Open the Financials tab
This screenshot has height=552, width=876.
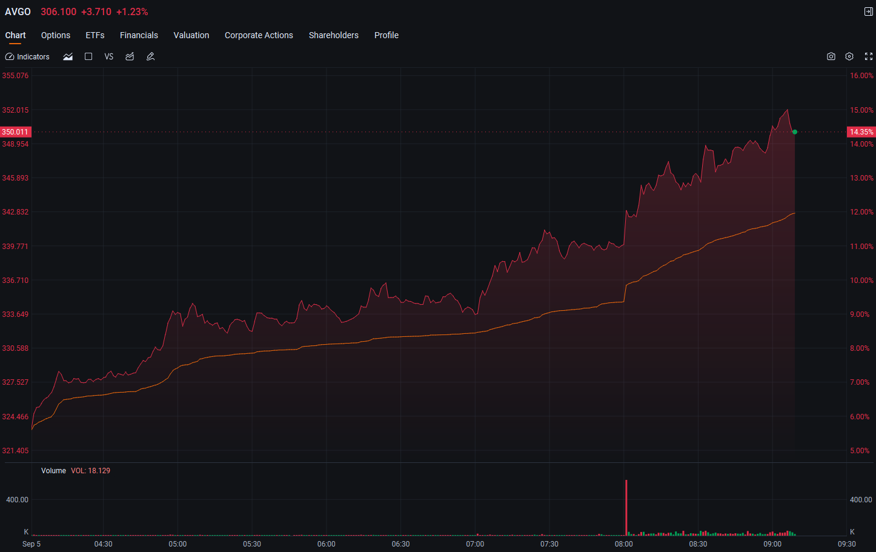(x=139, y=35)
